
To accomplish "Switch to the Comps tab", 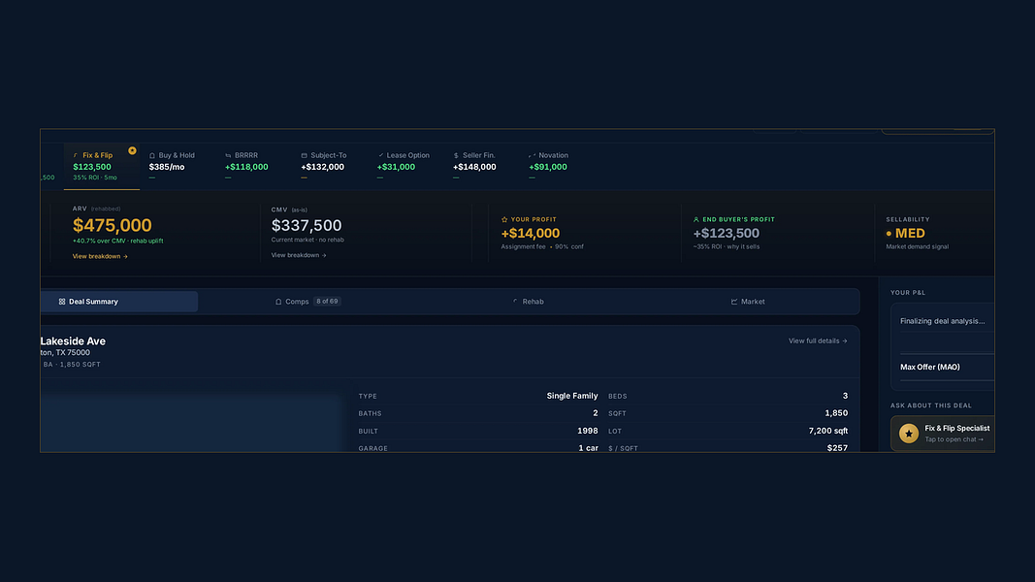I will point(307,302).
